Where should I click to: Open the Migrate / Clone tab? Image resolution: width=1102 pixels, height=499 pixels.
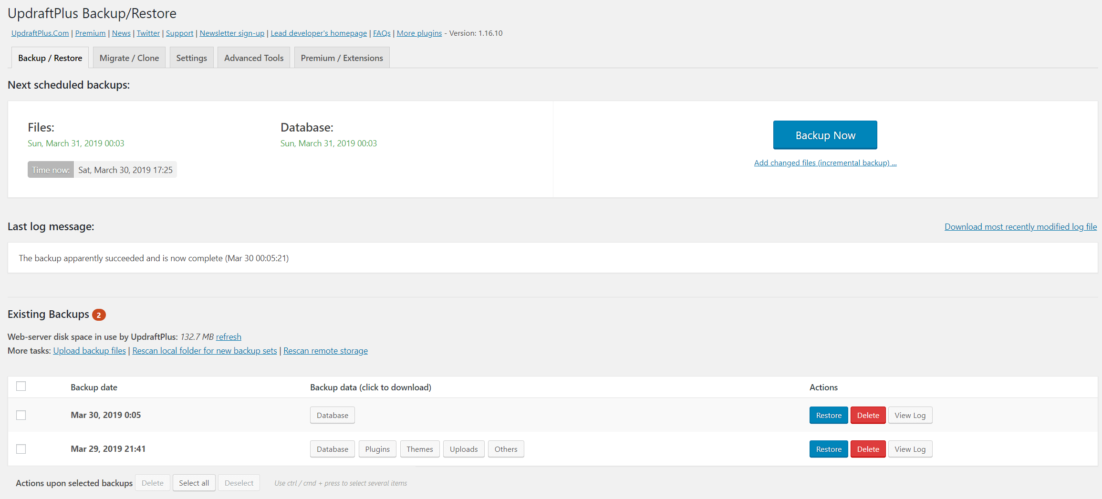(129, 58)
